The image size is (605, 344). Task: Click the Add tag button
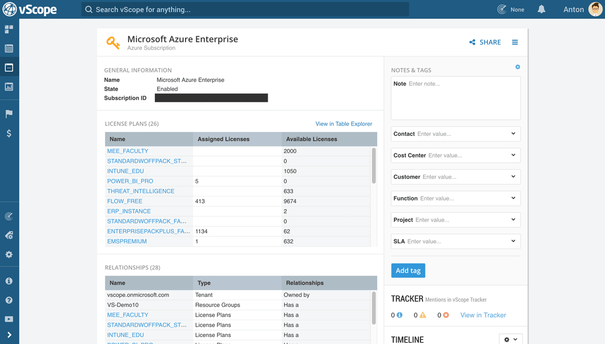point(408,270)
